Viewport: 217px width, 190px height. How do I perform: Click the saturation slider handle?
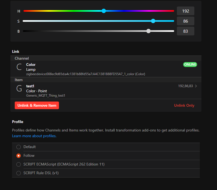153,21
